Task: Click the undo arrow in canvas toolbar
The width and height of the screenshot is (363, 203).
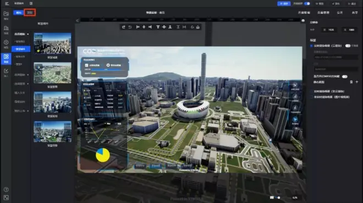Action: [x=130, y=27]
